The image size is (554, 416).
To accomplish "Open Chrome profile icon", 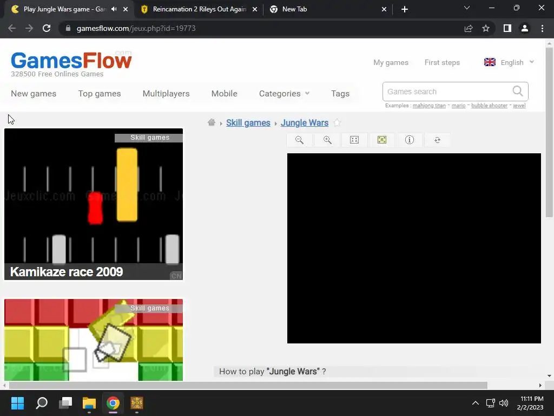I will pyautogui.click(x=525, y=28).
